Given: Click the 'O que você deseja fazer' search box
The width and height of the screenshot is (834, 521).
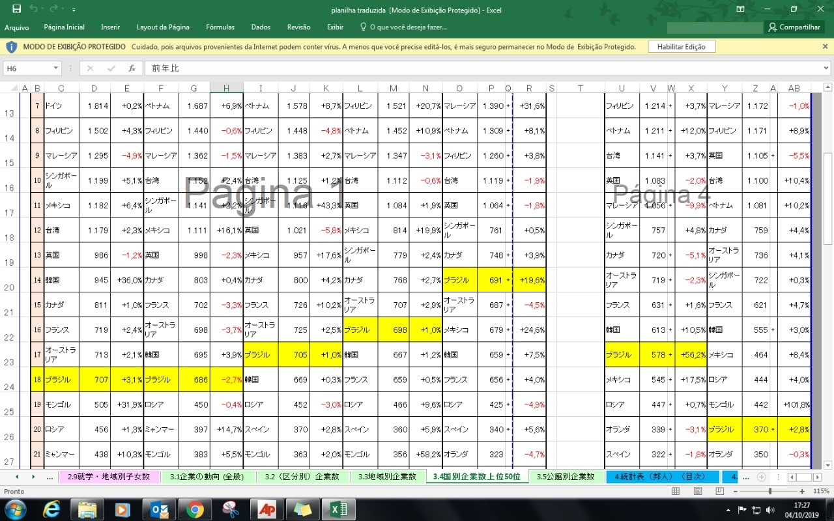Looking at the screenshot, I should [x=404, y=27].
